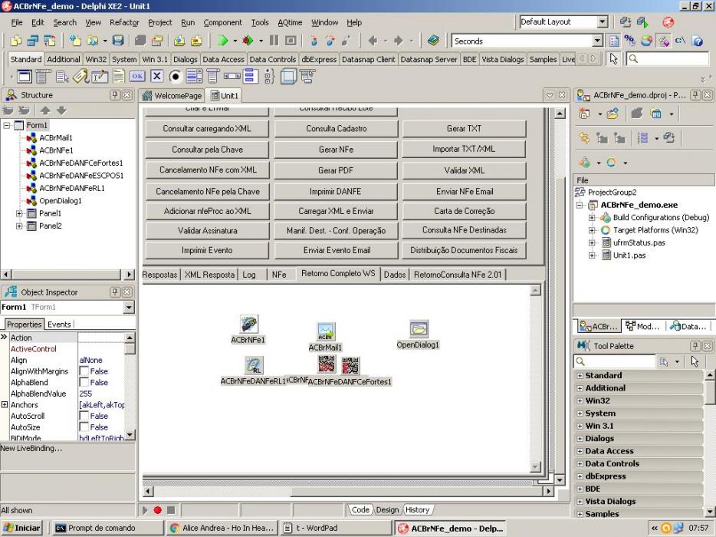The height and width of the screenshot is (537, 716).
Task: Click the Pause icon in the debug toolbar
Action: (274, 41)
